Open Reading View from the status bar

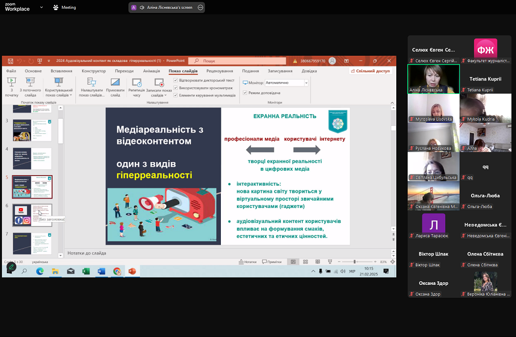[x=316, y=262]
